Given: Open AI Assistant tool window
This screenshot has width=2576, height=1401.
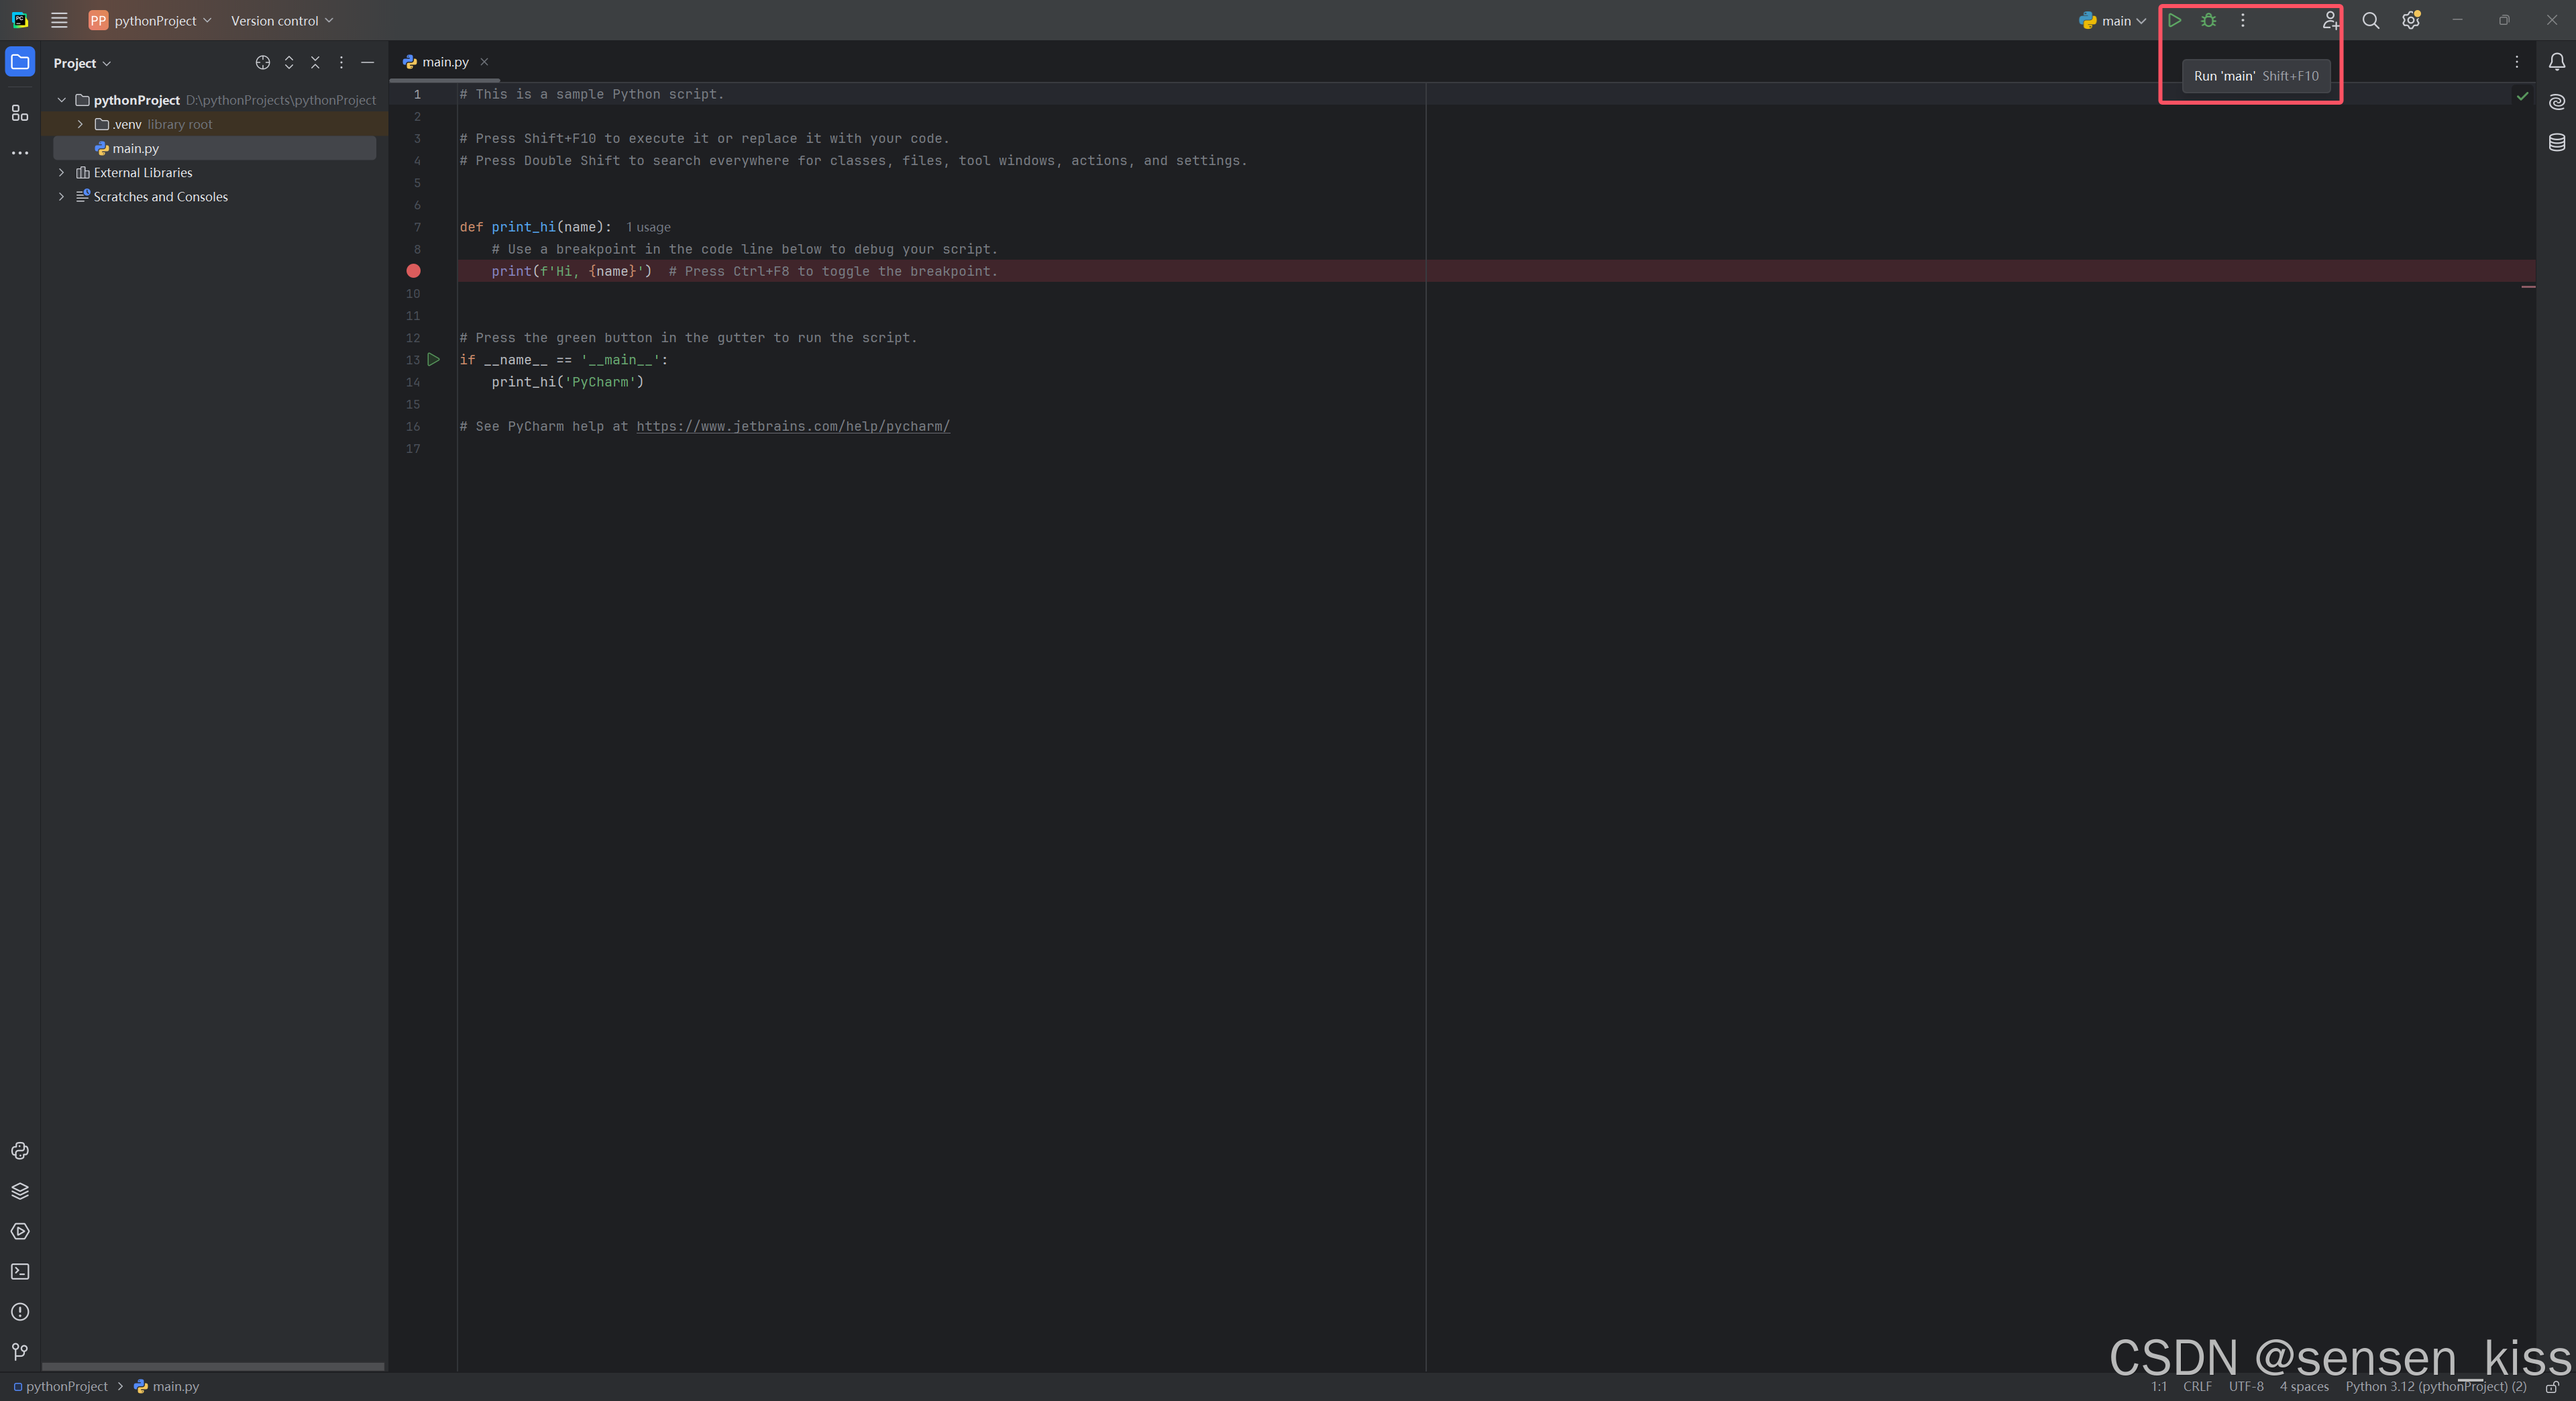Looking at the screenshot, I should pos(2556,102).
